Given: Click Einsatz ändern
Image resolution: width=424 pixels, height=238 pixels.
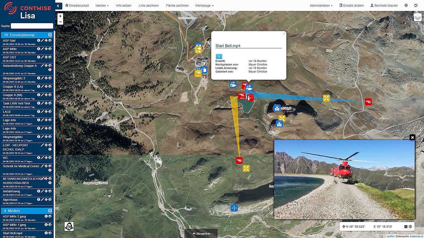Looking at the screenshot, I should (352, 6).
